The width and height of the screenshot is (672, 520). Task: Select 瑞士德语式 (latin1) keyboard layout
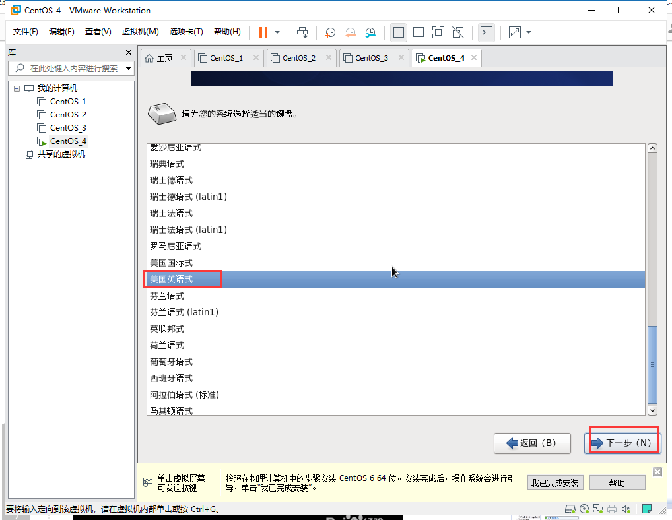[395, 197]
